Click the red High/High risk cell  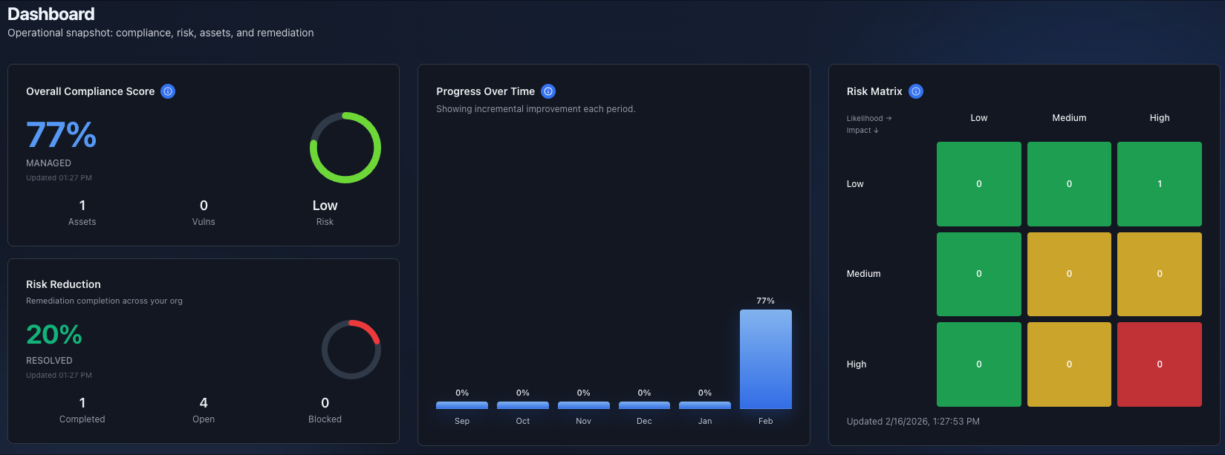pos(1159,364)
